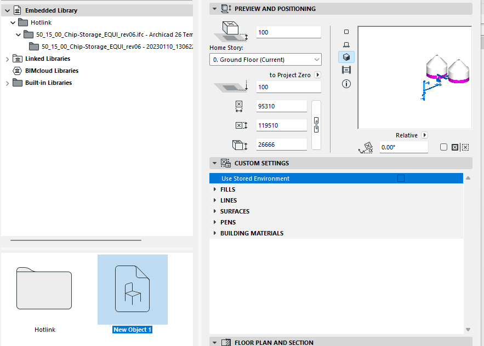Viewport: 484px width, 346px height.
Task: Open the to Project Zero reference menu
Action: click(x=317, y=75)
